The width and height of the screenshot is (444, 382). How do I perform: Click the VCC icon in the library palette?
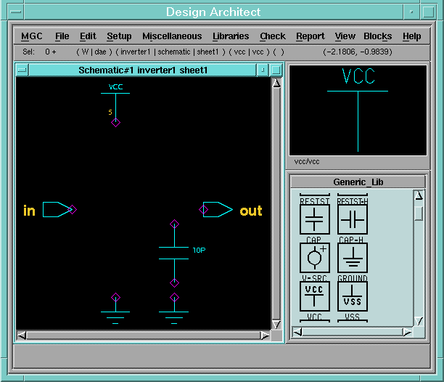314,296
